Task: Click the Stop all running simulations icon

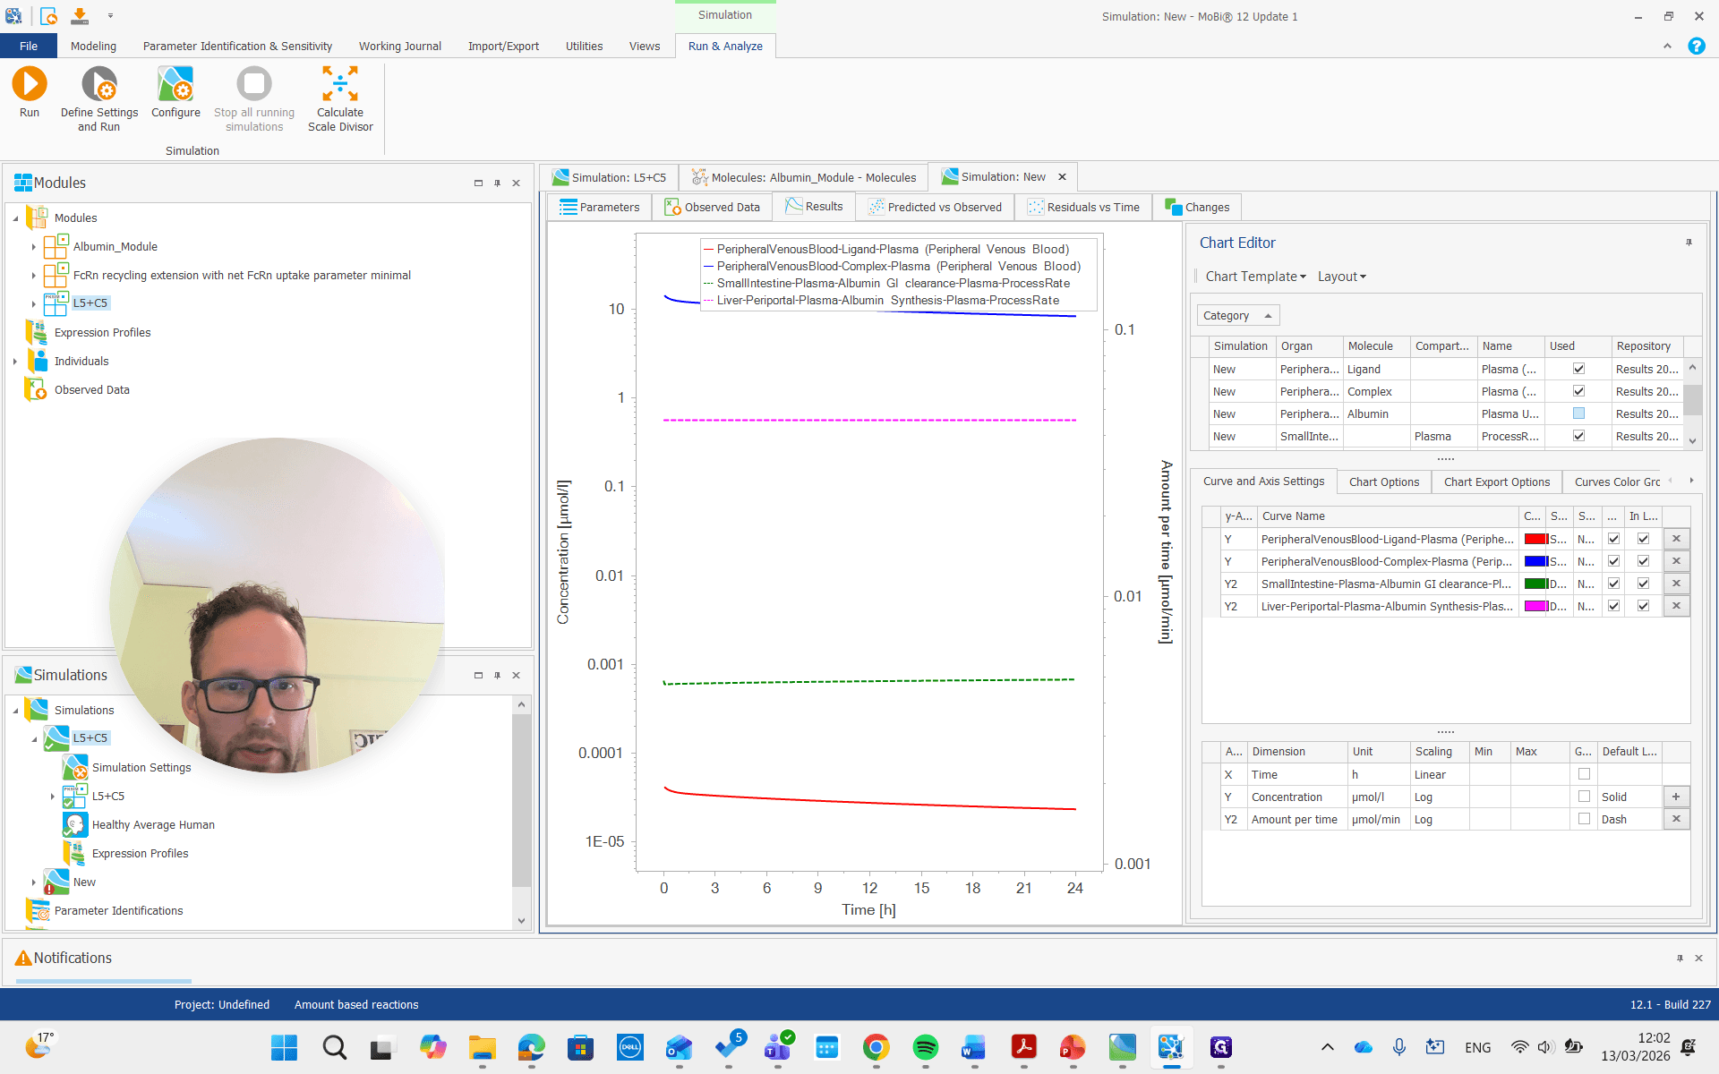Action: [254, 84]
